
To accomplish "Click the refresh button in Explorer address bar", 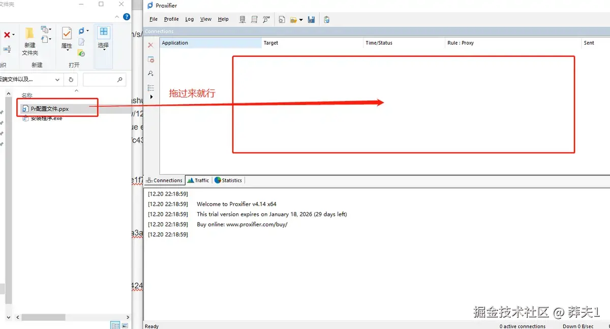I will click(x=71, y=80).
